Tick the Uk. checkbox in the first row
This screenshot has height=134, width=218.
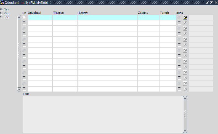point(24,17)
